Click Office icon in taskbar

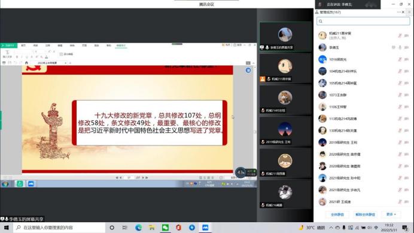point(179,228)
